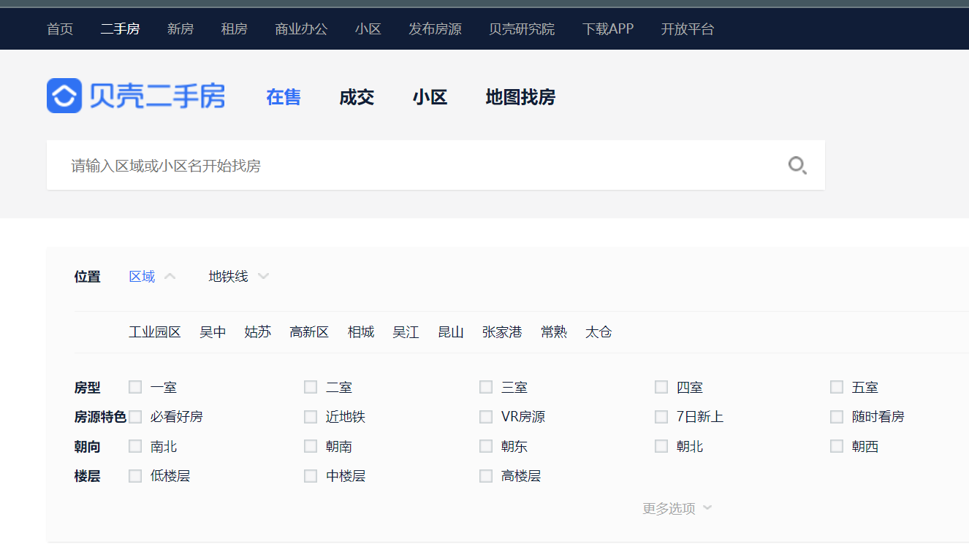Screen dimensions: 969x560
Task: Open 开放平台 in the top navigation
Action: coord(688,29)
